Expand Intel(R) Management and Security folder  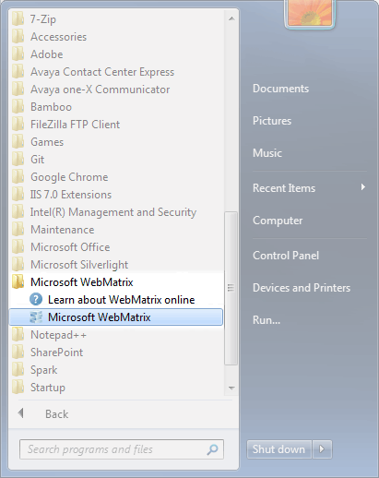tap(113, 212)
